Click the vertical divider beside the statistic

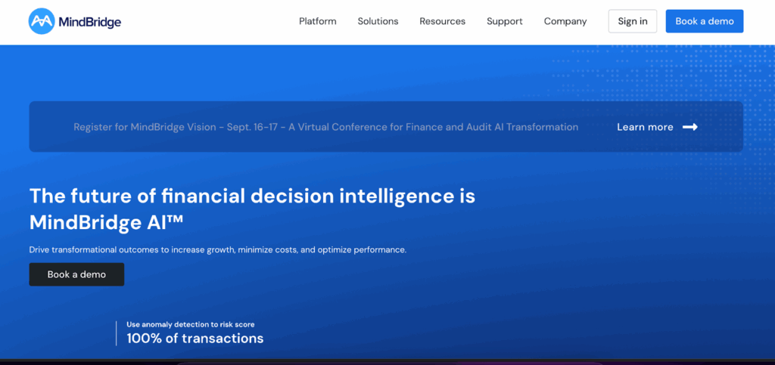pyautogui.click(x=117, y=333)
